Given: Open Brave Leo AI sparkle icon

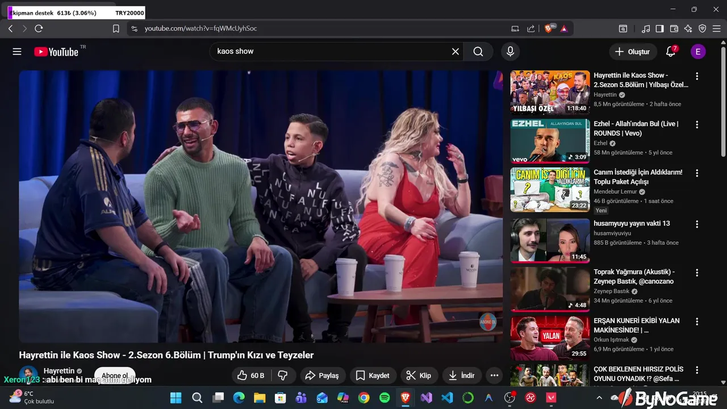Looking at the screenshot, I should coord(688,28).
